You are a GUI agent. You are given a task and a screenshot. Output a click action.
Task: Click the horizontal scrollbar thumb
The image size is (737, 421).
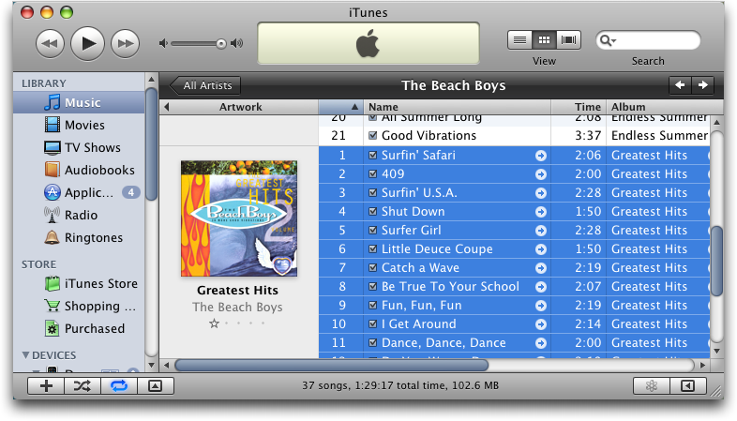[x=331, y=365]
